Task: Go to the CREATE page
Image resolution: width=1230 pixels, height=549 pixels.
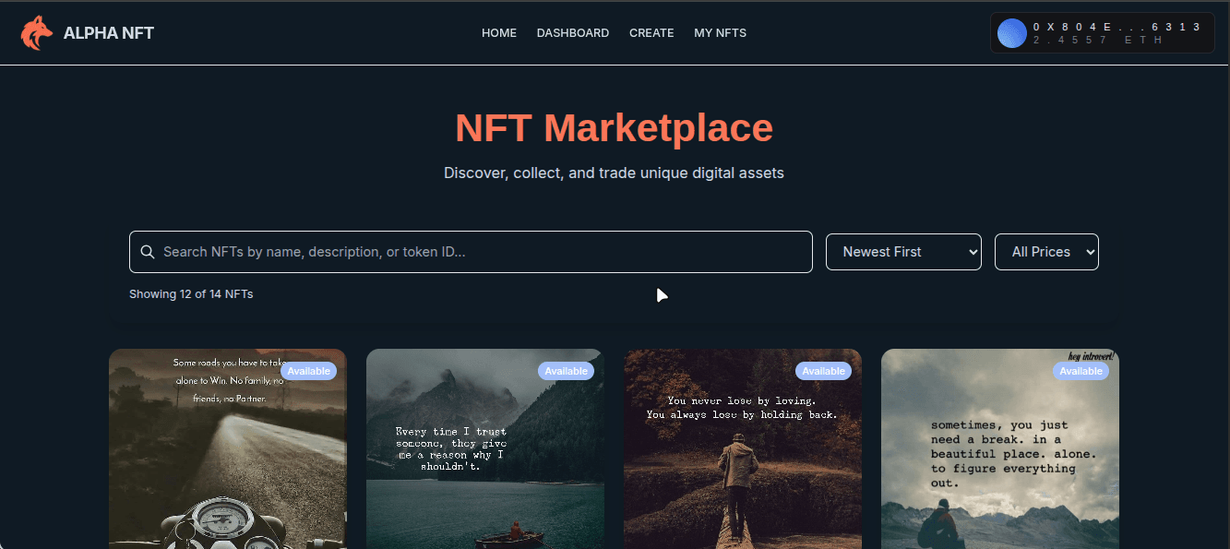Action: pyautogui.click(x=651, y=32)
